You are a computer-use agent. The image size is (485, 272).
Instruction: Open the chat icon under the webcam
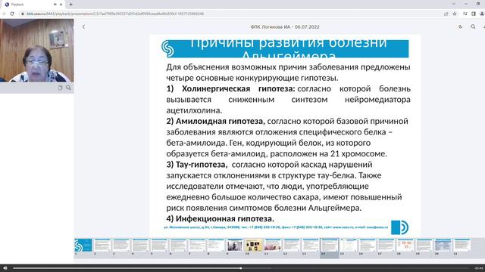[x=68, y=88]
